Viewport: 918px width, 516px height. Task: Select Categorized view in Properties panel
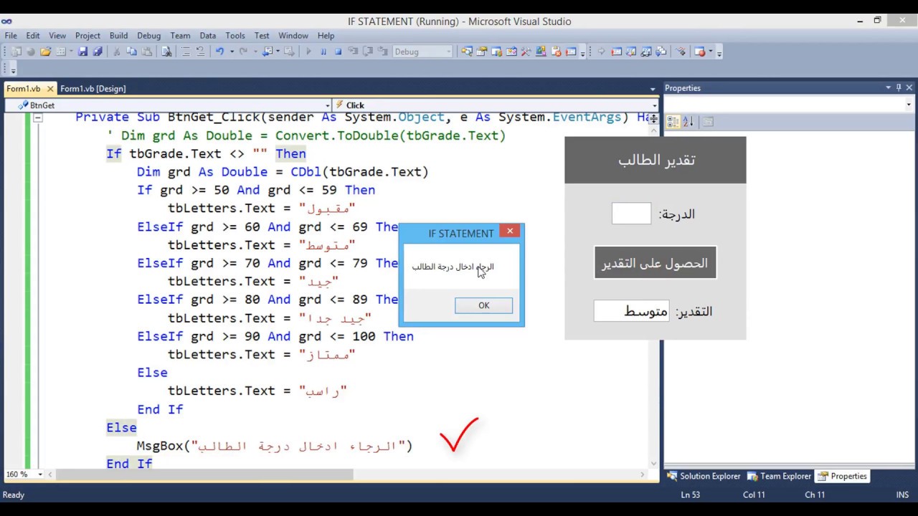(673, 122)
